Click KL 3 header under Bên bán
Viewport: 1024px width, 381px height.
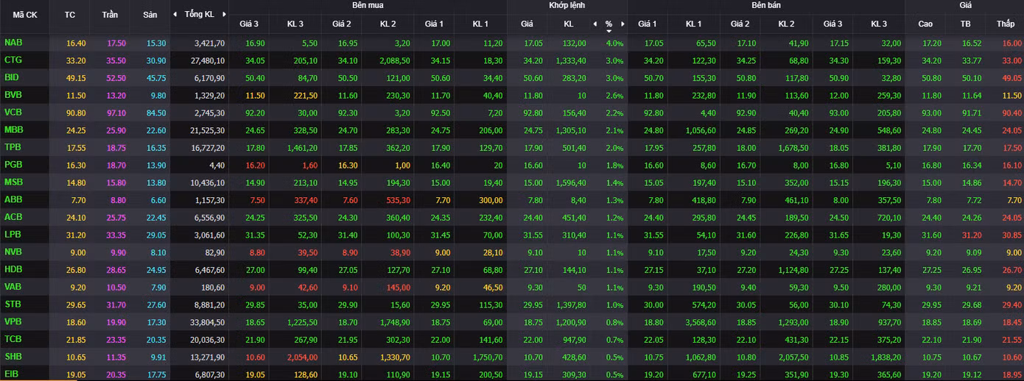tap(879, 24)
